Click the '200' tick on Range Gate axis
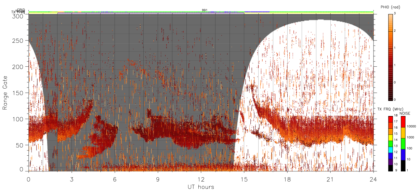Viewport: 420px width, 194px height. pos(18,67)
